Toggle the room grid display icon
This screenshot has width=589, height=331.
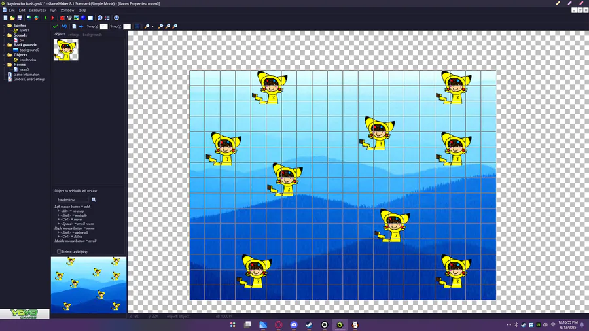click(137, 26)
